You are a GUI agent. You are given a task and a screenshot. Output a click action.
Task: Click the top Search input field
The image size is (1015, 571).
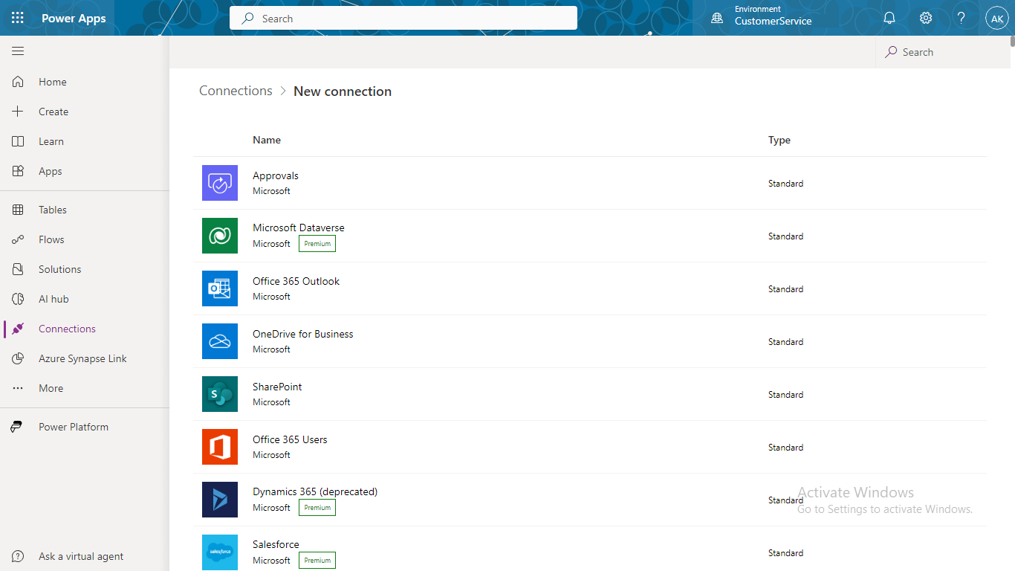coord(403,18)
